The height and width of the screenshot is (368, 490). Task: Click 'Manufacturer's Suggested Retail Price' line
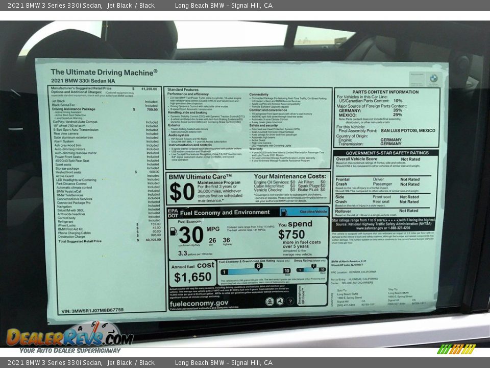pyautogui.click(x=104, y=88)
